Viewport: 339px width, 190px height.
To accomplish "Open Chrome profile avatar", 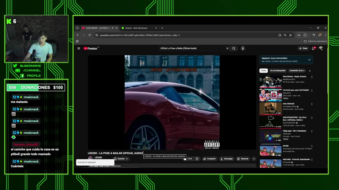I will pyautogui.click(x=320, y=35).
